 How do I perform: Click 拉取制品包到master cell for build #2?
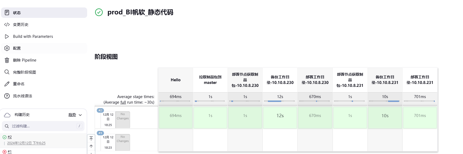tap(210, 117)
